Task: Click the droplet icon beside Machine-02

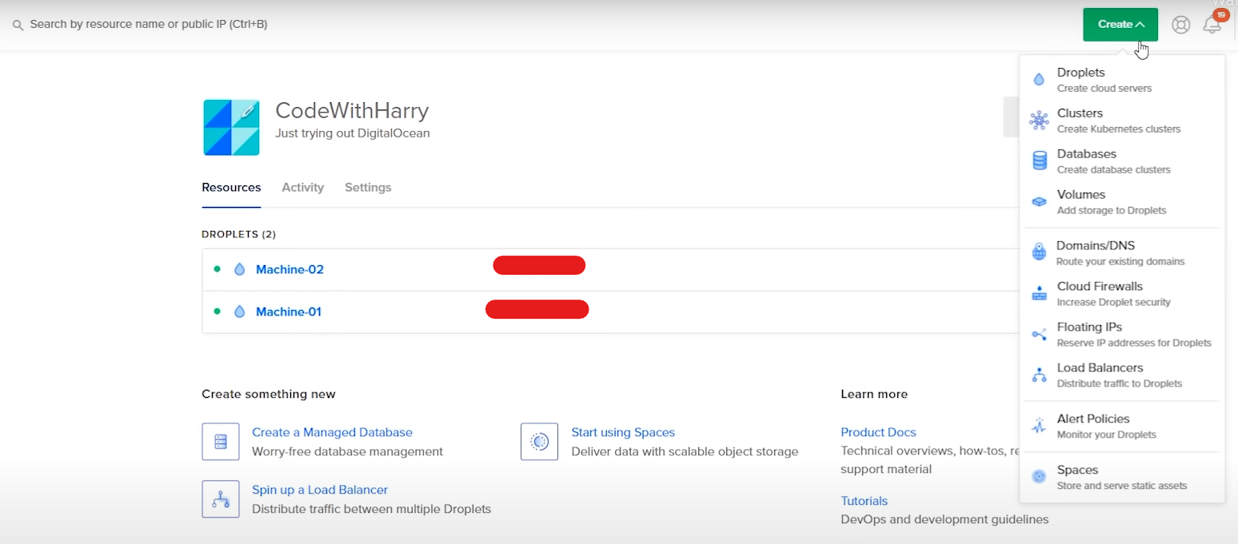Action: click(239, 270)
